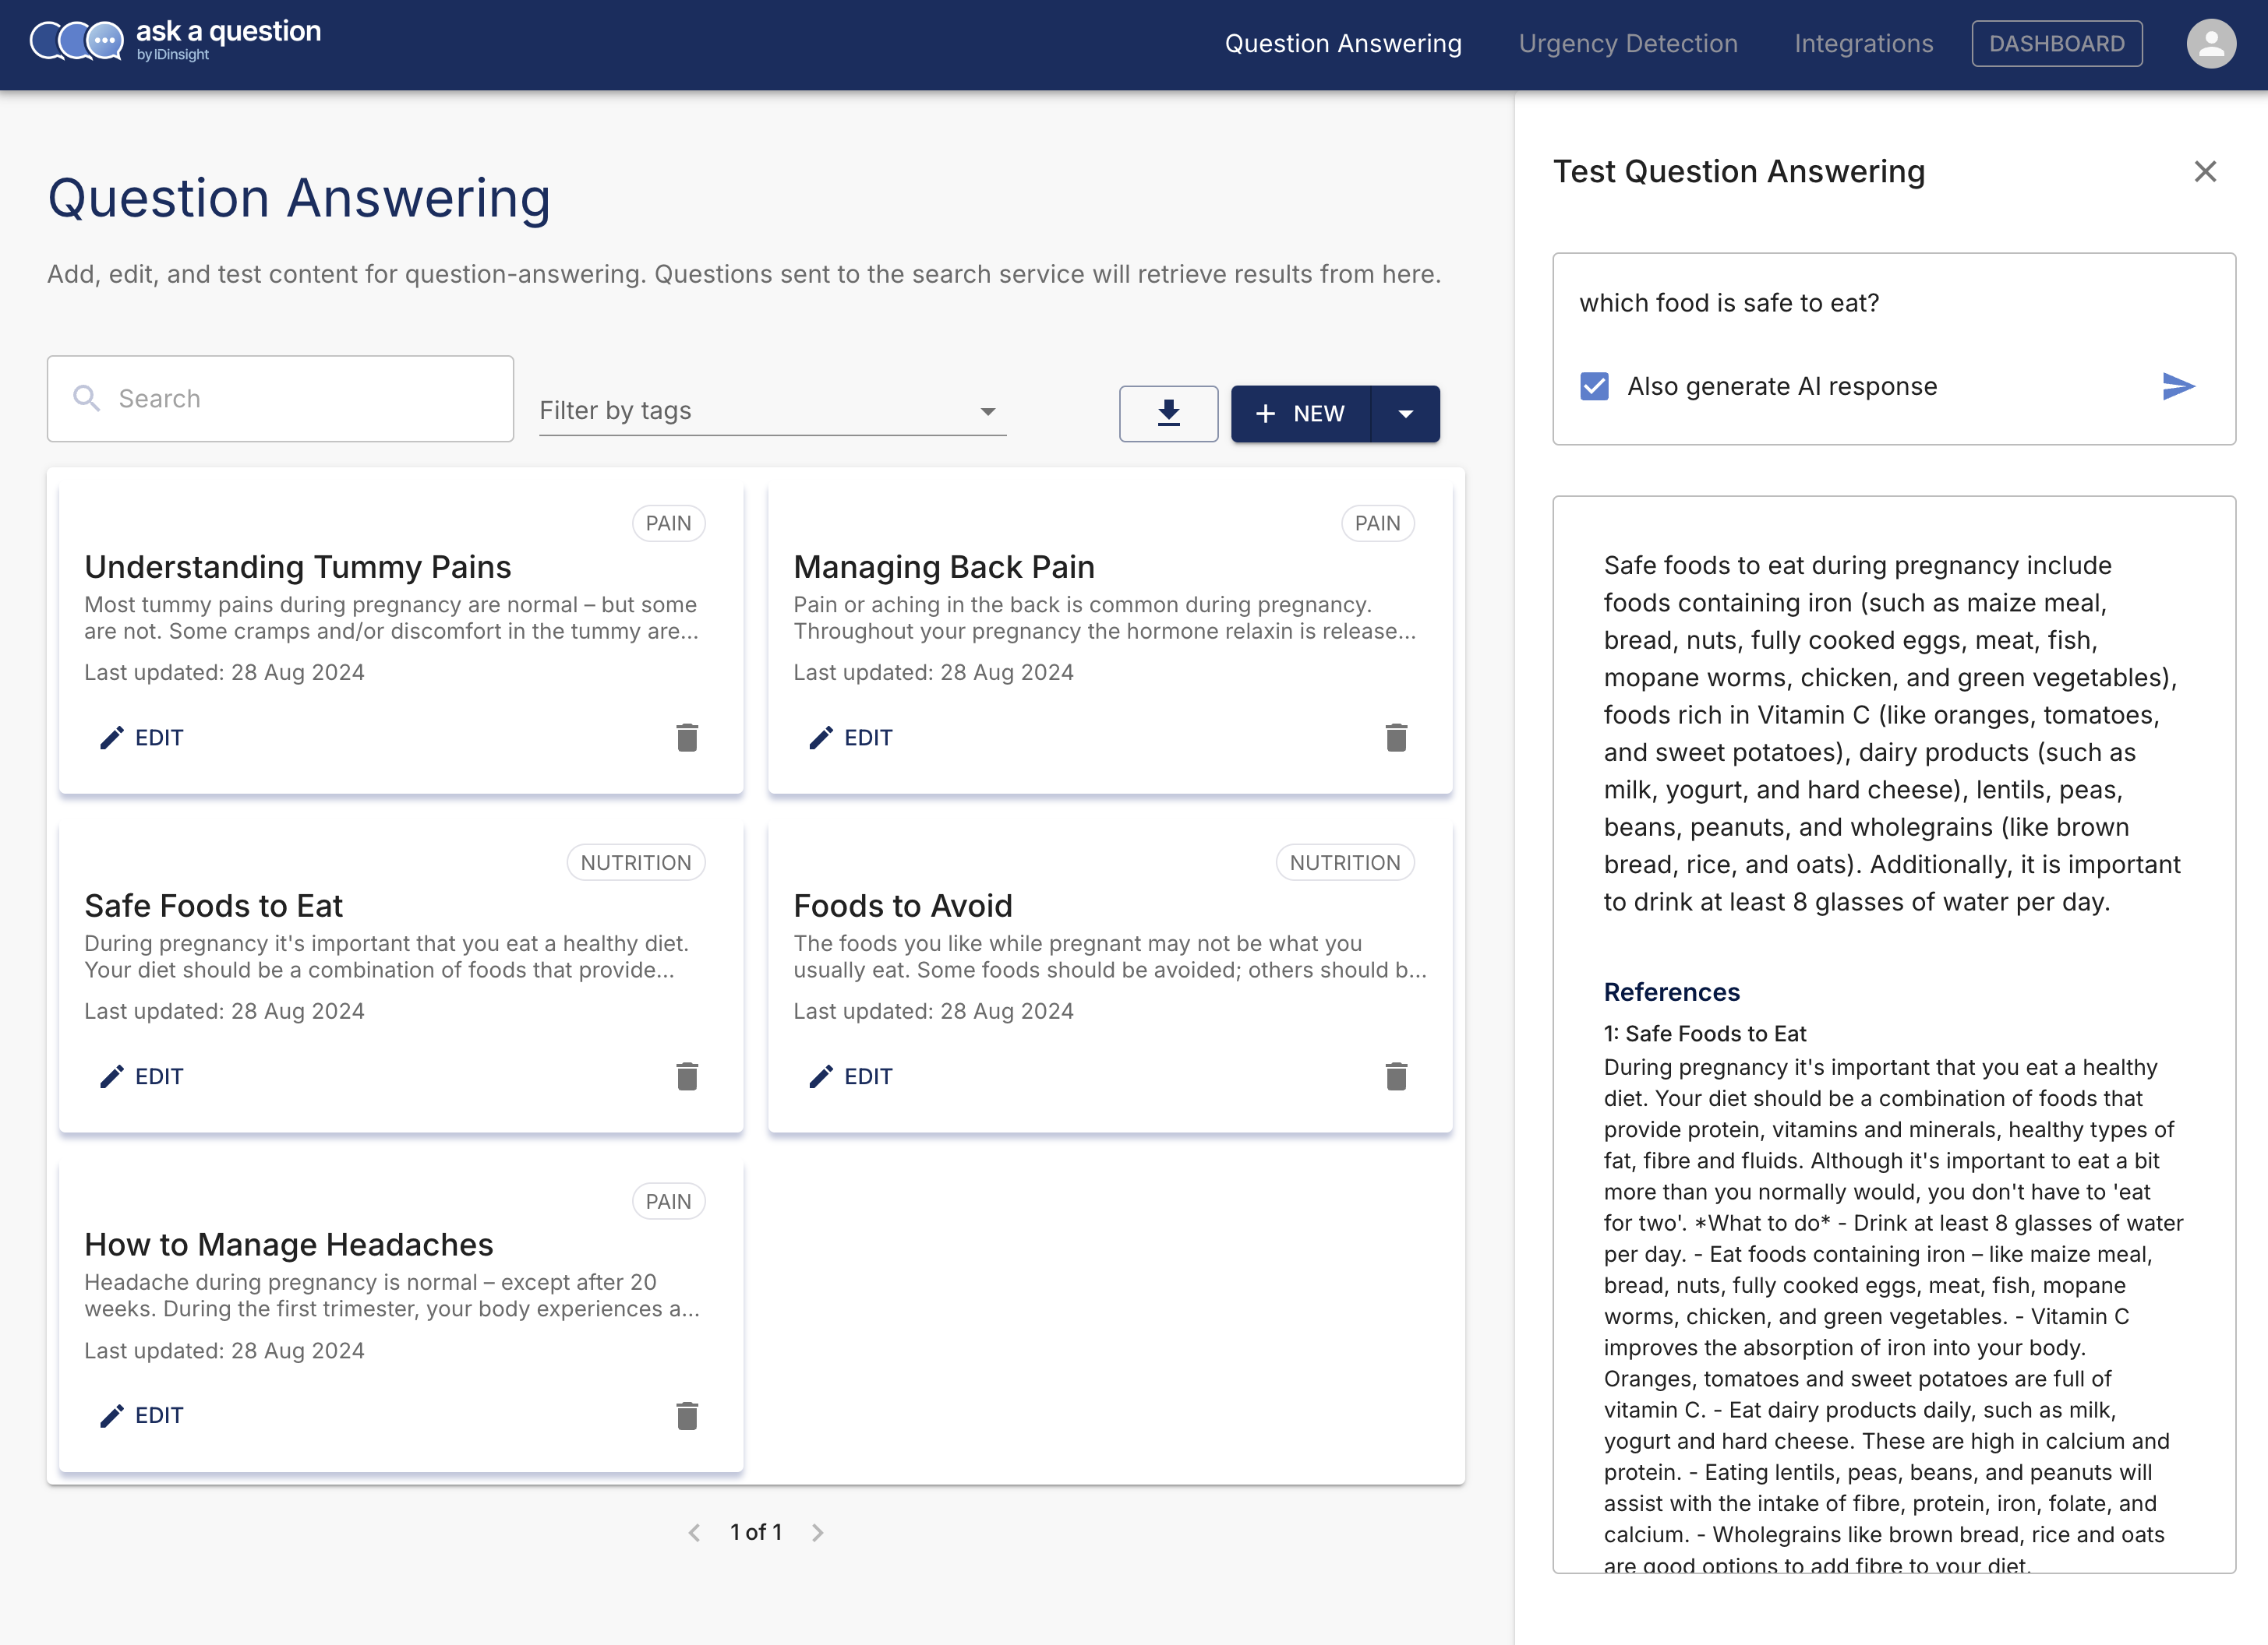Viewport: 2268px width, 1645px height.
Task: Go to next page chevron
Action: click(818, 1532)
